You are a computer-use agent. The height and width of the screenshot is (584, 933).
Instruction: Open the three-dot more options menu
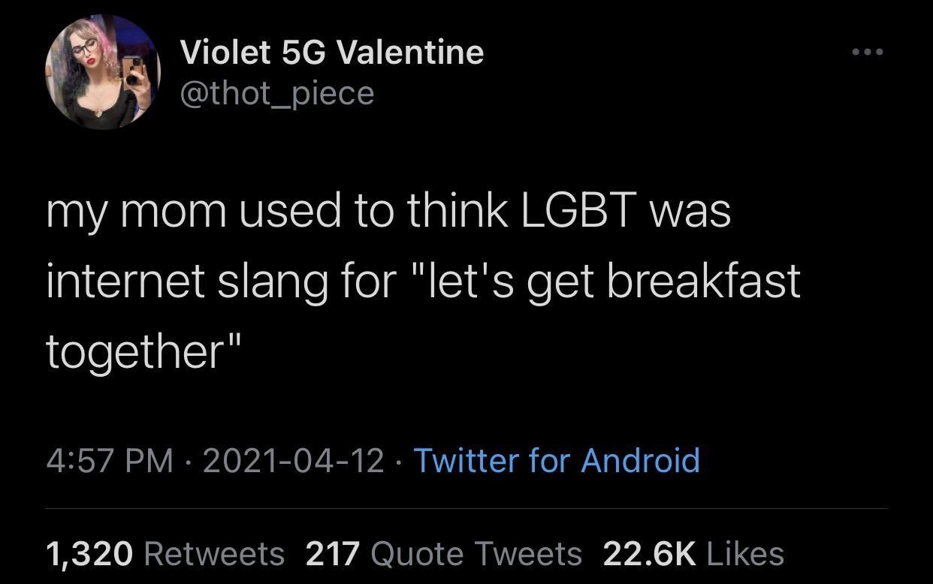[868, 52]
